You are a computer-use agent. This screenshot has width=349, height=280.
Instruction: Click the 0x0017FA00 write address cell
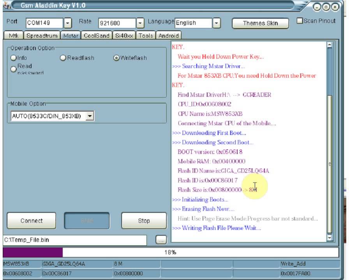point(310,273)
